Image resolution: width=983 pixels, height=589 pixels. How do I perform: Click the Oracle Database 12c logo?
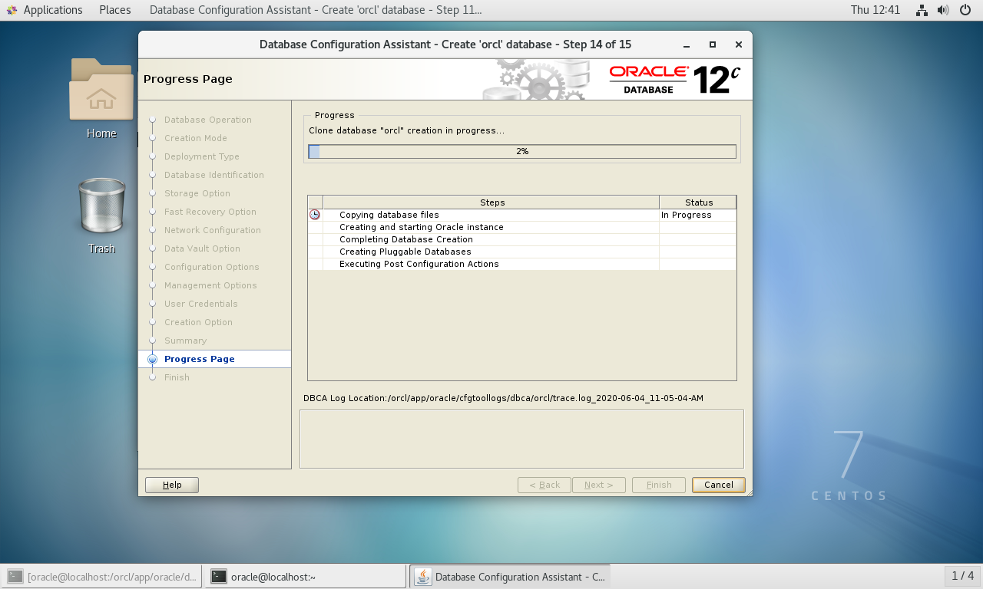coord(674,80)
